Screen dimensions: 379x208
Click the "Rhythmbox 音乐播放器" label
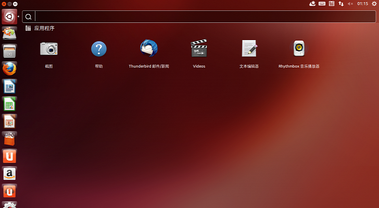(x=299, y=66)
